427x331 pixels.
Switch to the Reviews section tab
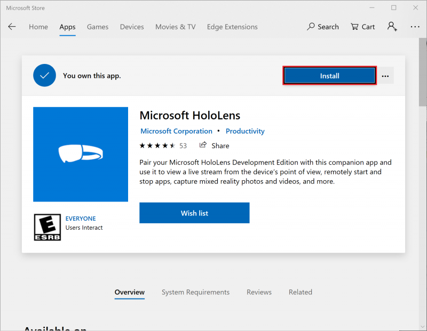[x=259, y=292]
